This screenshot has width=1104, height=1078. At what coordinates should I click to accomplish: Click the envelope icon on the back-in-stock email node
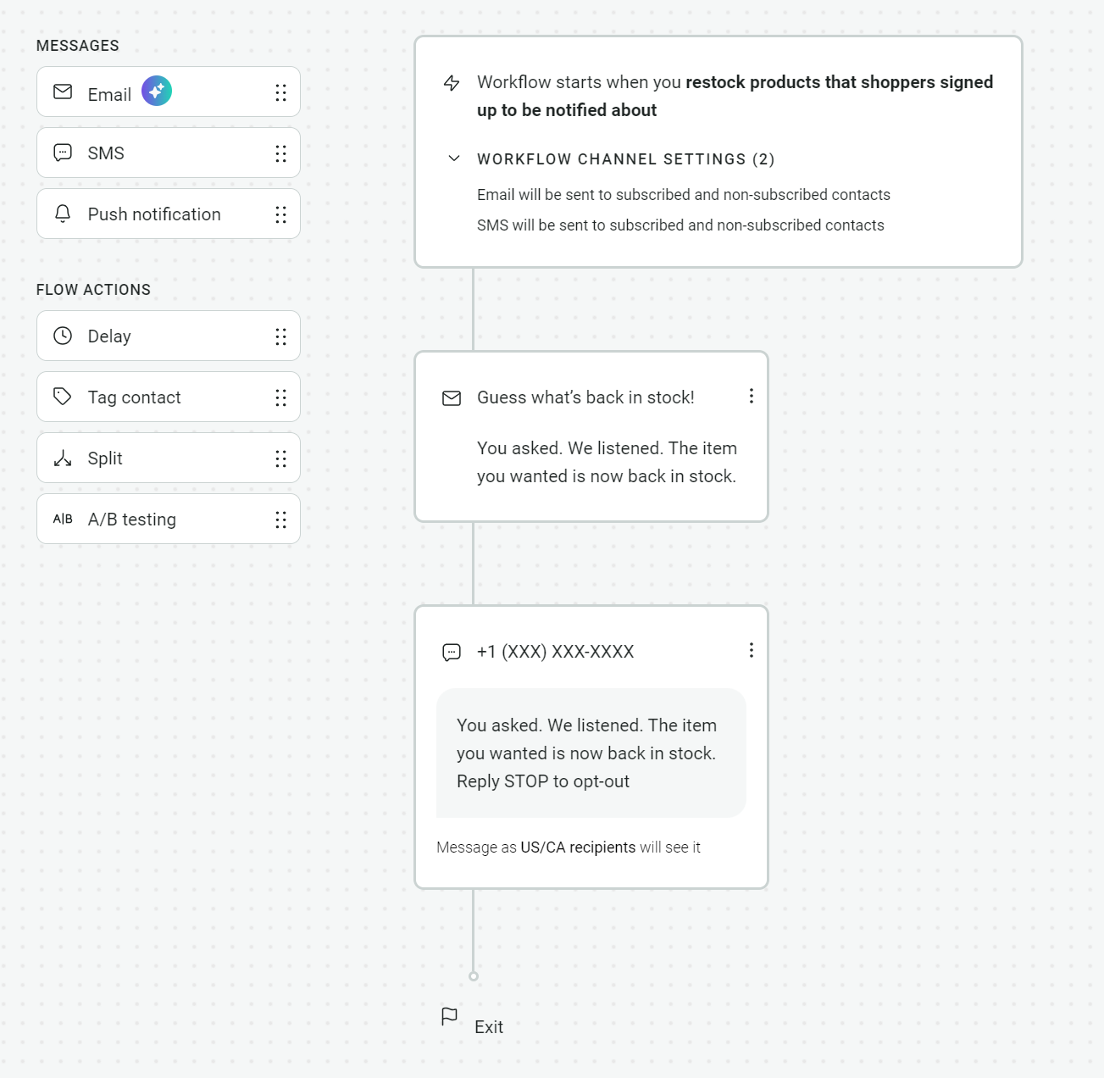[x=452, y=397]
